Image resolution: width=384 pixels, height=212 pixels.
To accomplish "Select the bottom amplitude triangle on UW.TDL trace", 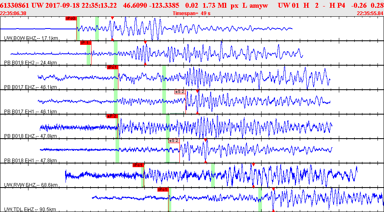I will pos(273,210).
